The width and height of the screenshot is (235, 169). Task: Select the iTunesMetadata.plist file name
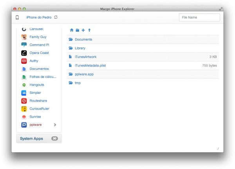pos(90,65)
